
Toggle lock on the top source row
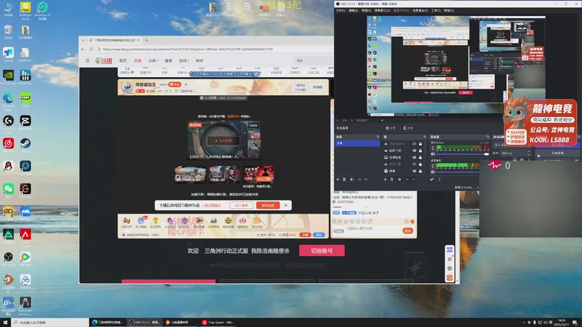420,143
